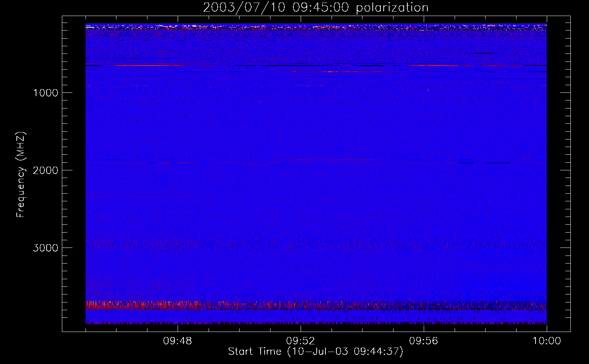Select the 1000 frequency tick label
The width and height of the screenshot is (589, 364).
click(46, 93)
